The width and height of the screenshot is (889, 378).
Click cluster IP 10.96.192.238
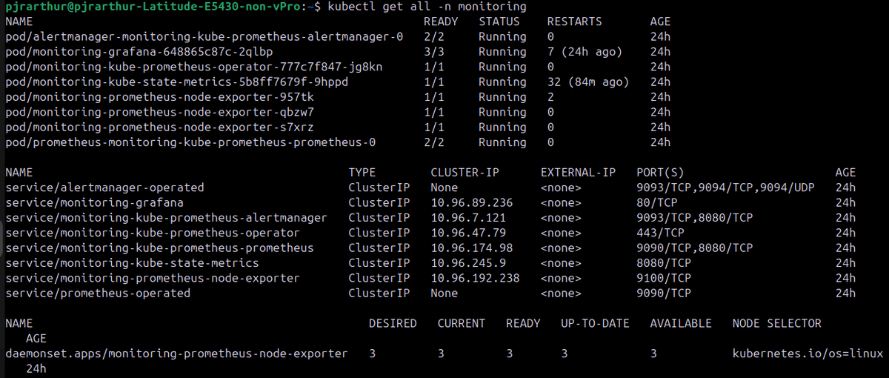coord(476,278)
